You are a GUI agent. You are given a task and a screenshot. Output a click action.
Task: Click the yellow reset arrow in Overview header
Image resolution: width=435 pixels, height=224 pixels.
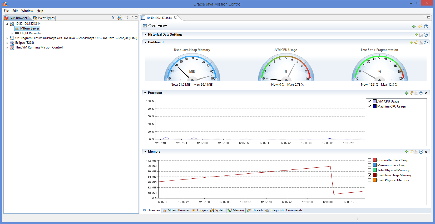tap(420, 26)
